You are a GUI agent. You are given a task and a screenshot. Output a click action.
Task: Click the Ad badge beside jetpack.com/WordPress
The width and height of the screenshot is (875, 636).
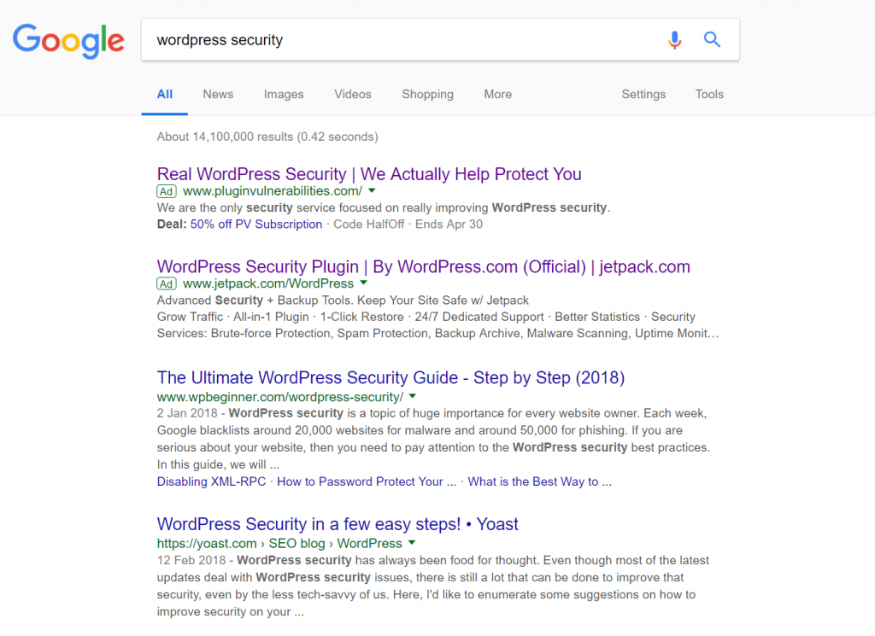coord(167,283)
